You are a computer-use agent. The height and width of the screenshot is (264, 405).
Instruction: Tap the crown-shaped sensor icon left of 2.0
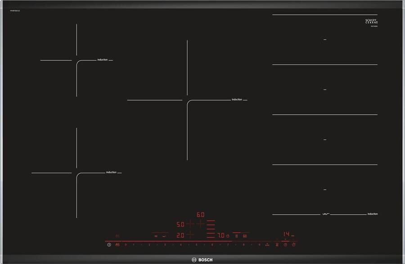coord(156,235)
